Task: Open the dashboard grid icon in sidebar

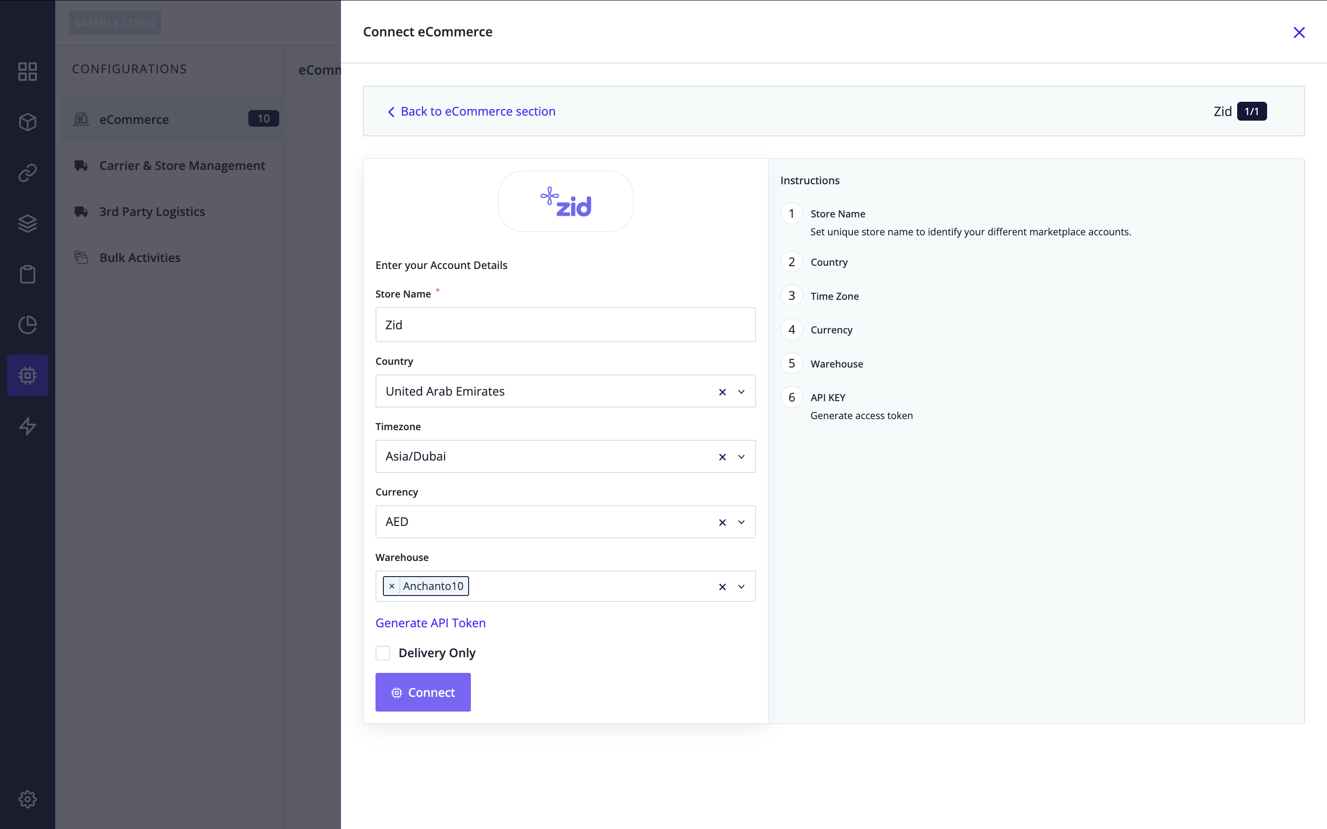Action: (x=28, y=71)
